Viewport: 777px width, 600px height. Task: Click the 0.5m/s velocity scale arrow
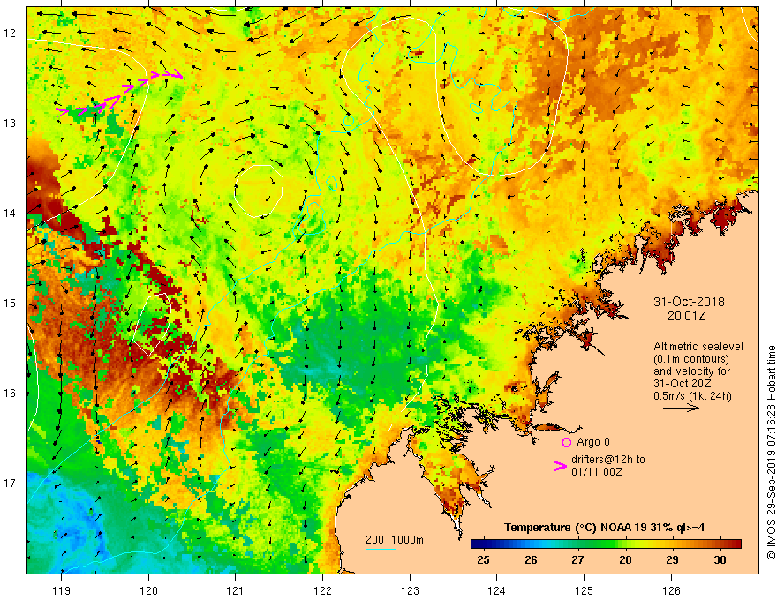(681, 408)
